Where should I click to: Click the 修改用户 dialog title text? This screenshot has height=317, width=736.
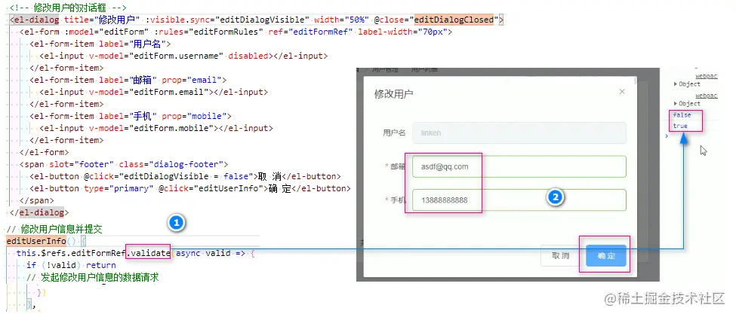[x=393, y=93]
